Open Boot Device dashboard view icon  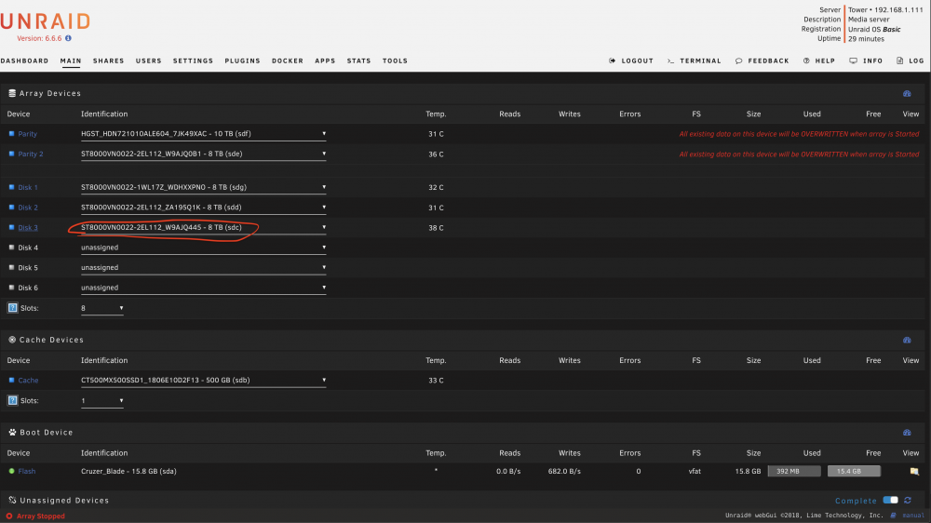click(x=907, y=433)
